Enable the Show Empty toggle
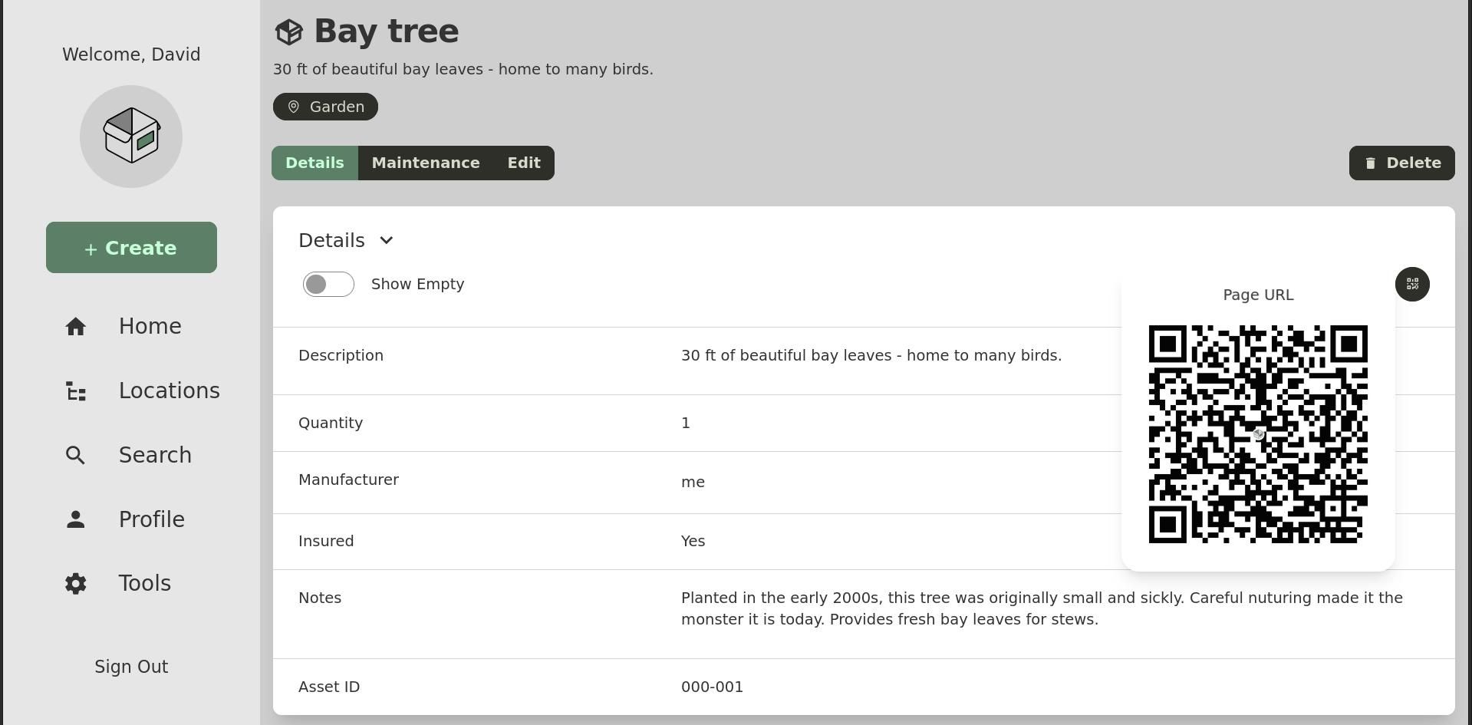1472x725 pixels. click(328, 284)
